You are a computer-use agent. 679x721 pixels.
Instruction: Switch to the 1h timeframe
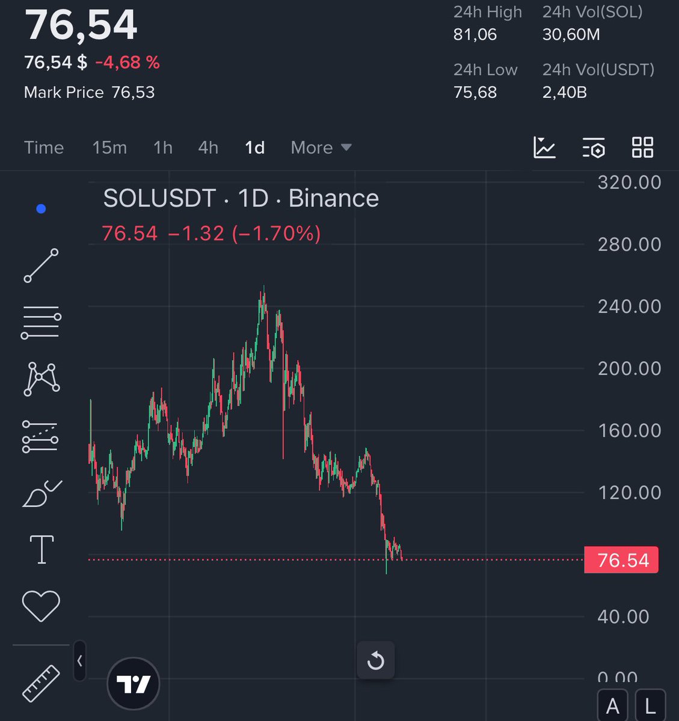pos(163,147)
